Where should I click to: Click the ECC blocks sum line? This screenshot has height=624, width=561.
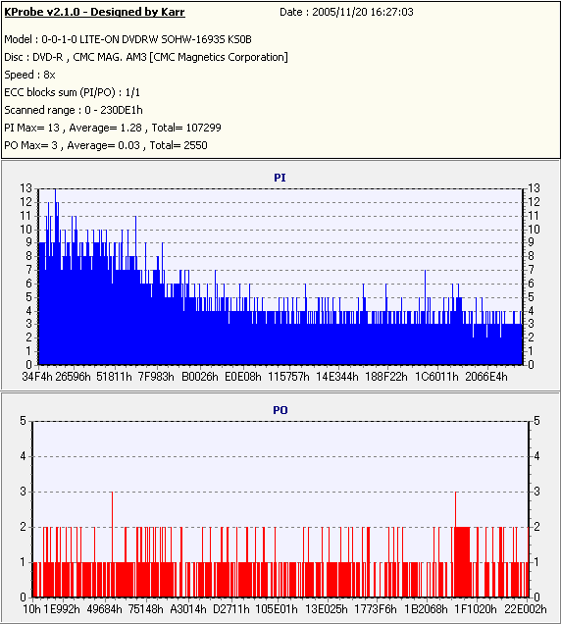click(x=72, y=93)
